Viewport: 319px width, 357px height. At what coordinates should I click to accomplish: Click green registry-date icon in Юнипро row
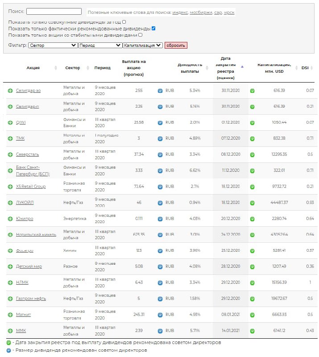(252, 219)
